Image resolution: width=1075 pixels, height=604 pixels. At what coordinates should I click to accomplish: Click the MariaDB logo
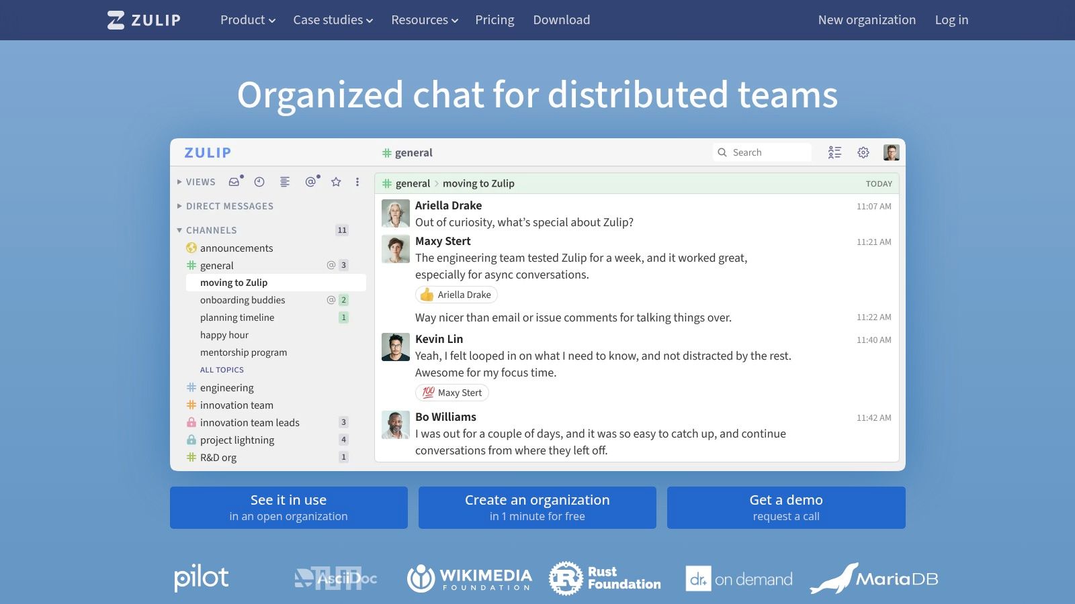point(874,578)
